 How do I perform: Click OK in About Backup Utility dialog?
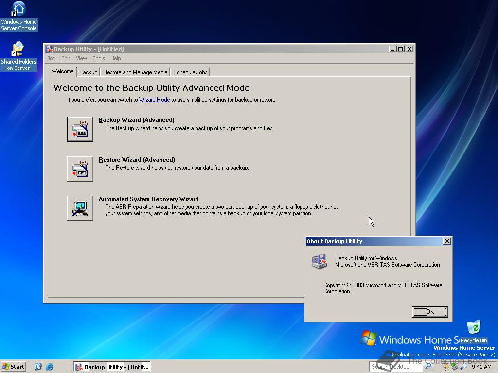[430, 312]
